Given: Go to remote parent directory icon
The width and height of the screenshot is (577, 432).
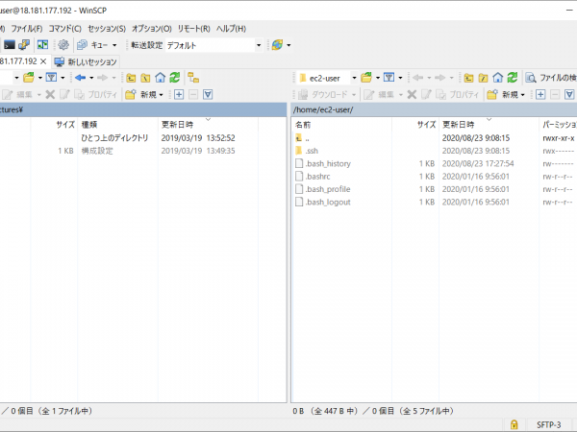Looking at the screenshot, I should coord(468,78).
